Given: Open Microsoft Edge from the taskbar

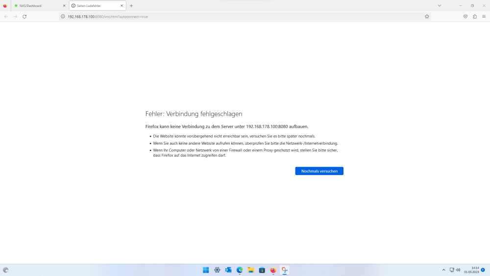Looking at the screenshot, I should [240, 270].
